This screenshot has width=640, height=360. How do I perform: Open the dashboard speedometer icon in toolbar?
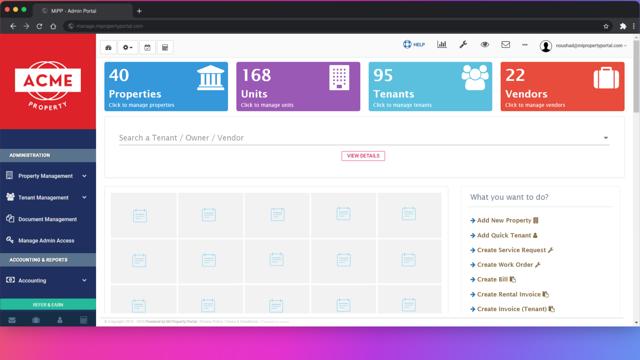click(108, 47)
